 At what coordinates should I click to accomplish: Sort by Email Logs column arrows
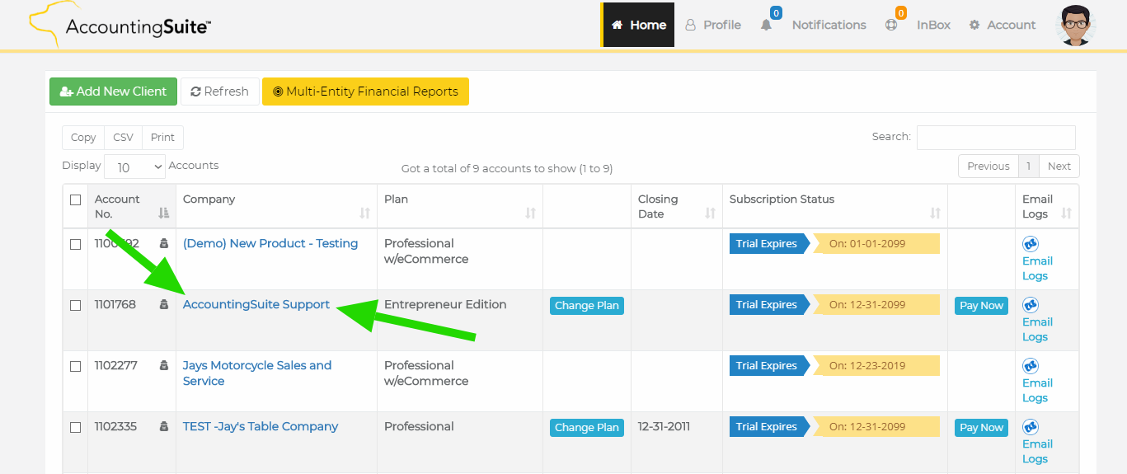(x=1067, y=214)
